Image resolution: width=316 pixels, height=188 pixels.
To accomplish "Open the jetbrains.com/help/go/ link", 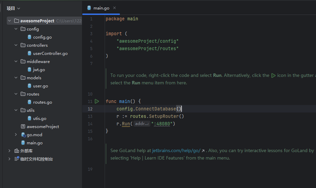I will 176,150.
